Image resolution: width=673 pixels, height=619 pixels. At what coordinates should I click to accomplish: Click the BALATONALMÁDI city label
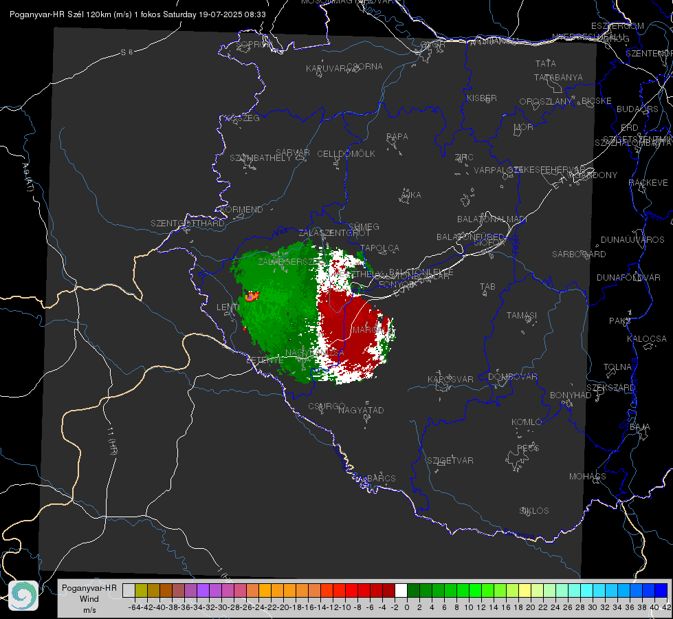point(492,219)
